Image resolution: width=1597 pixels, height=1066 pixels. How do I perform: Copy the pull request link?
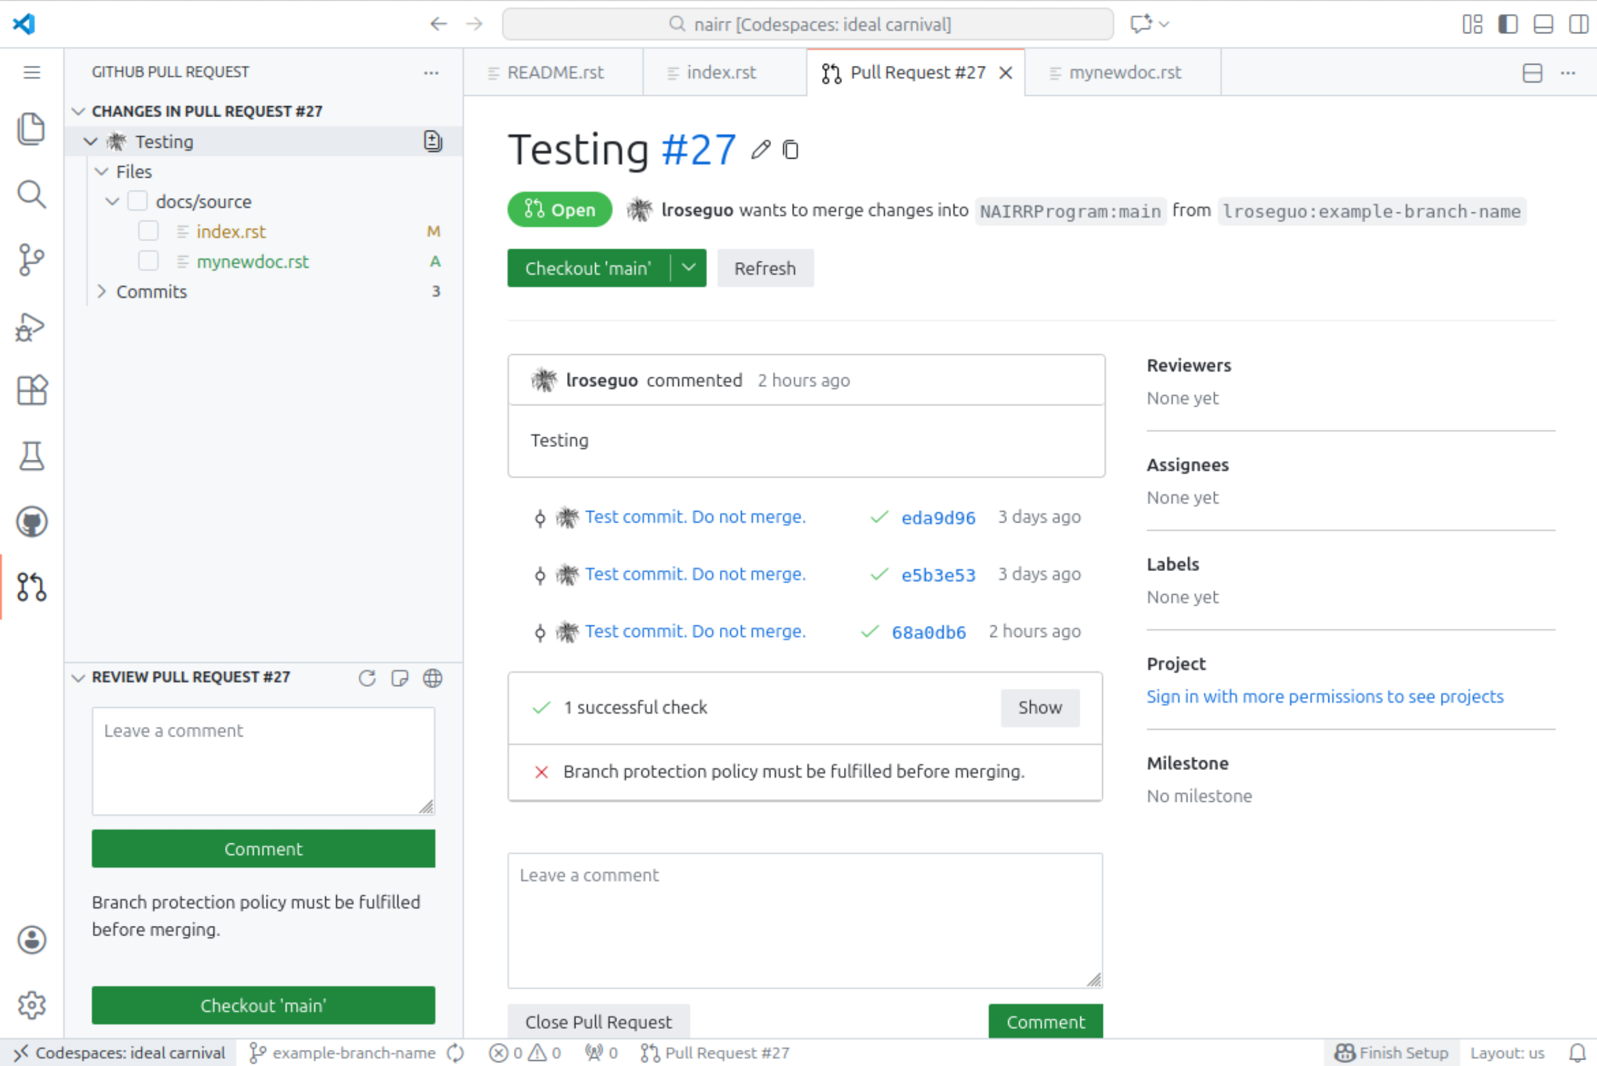click(x=790, y=150)
